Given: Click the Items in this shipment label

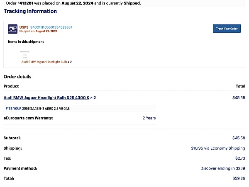Looking at the screenshot, I should pyautogui.click(x=26, y=42).
